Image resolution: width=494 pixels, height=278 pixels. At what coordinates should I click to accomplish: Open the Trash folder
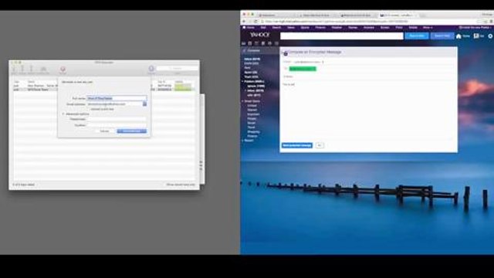251,76
